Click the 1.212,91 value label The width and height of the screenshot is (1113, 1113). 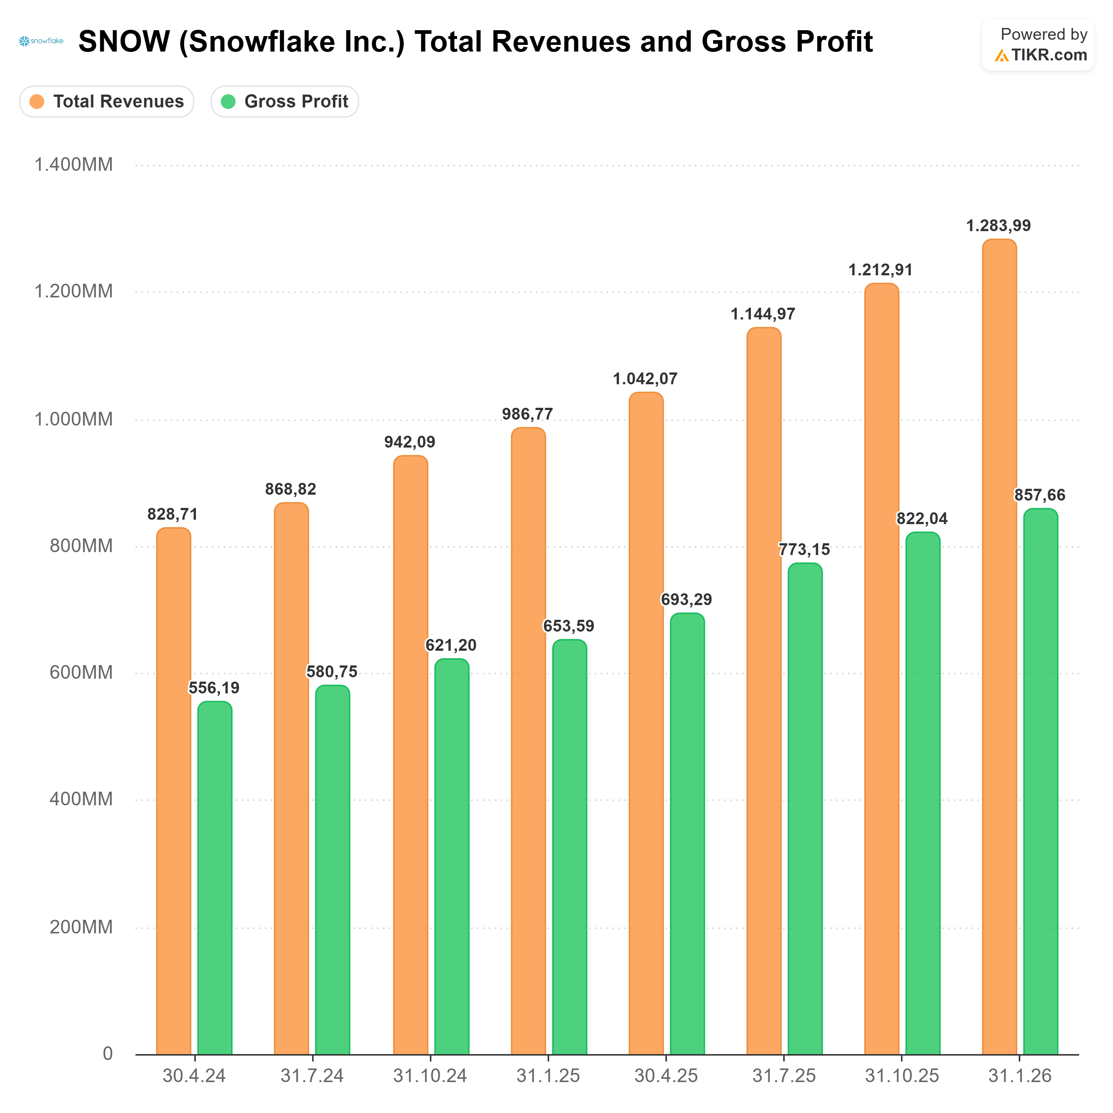click(x=880, y=270)
